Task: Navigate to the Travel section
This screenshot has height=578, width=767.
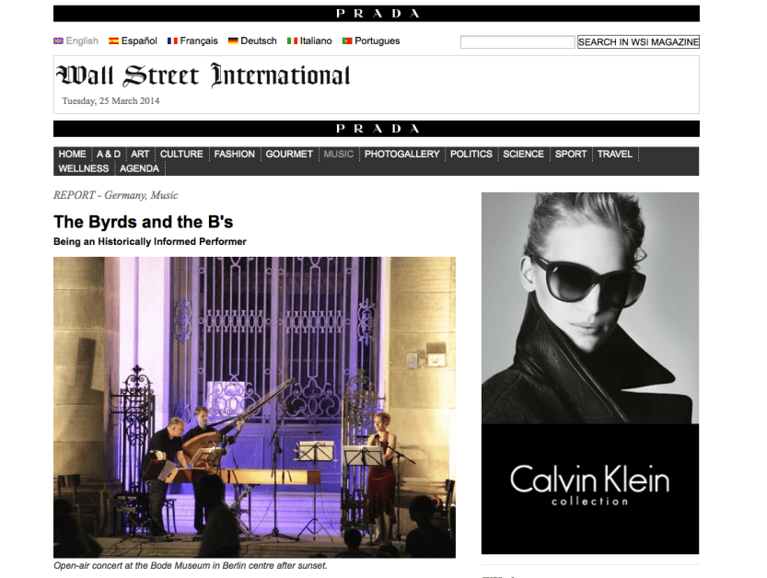Action: coord(614,155)
